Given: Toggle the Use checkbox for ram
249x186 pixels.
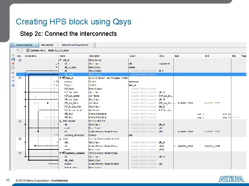Looking at the screenshot, I should 20,139.
